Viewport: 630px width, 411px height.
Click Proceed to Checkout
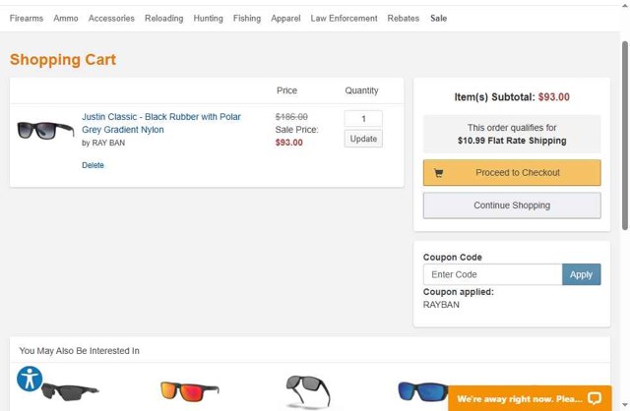click(512, 173)
